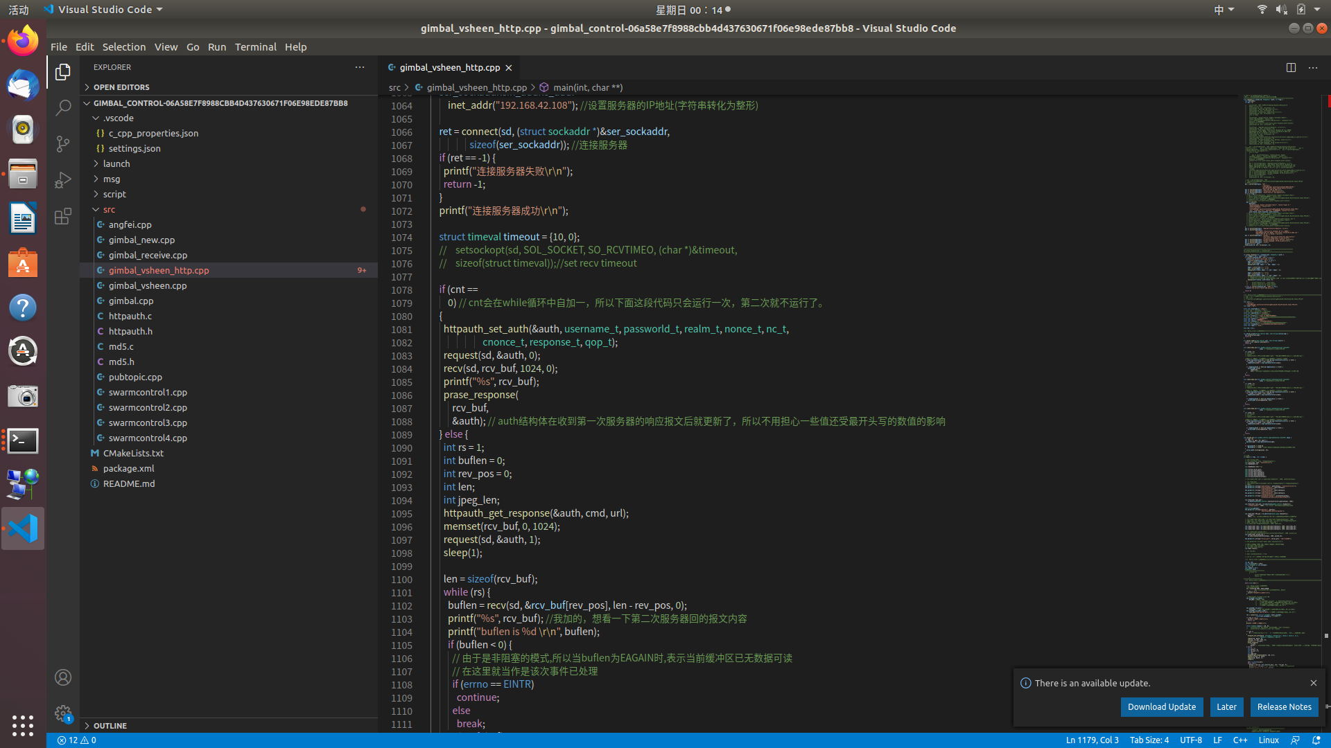This screenshot has height=748, width=1331.
Task: Split the editor using the split icon
Action: point(1291,67)
